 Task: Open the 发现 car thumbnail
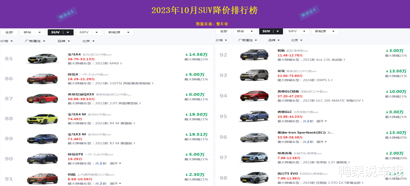coord(254,75)
